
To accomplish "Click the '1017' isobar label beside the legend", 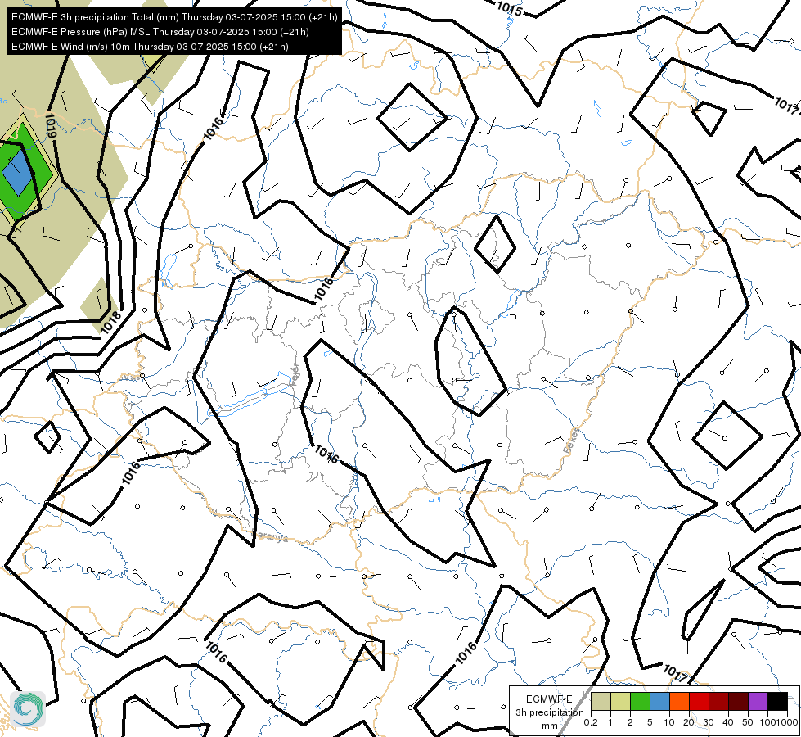I will tap(675, 673).
